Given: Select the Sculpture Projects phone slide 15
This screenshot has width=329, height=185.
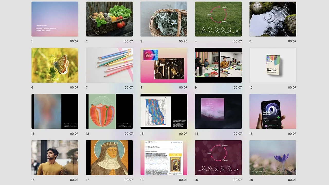Looking at the screenshot, I should pos(273,111).
